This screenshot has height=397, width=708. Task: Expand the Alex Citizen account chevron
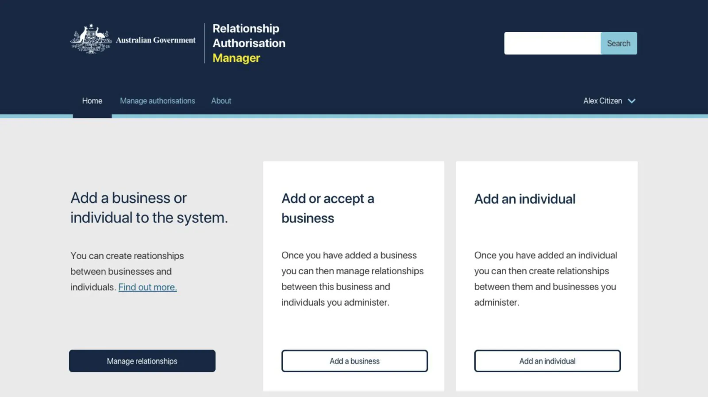631,101
